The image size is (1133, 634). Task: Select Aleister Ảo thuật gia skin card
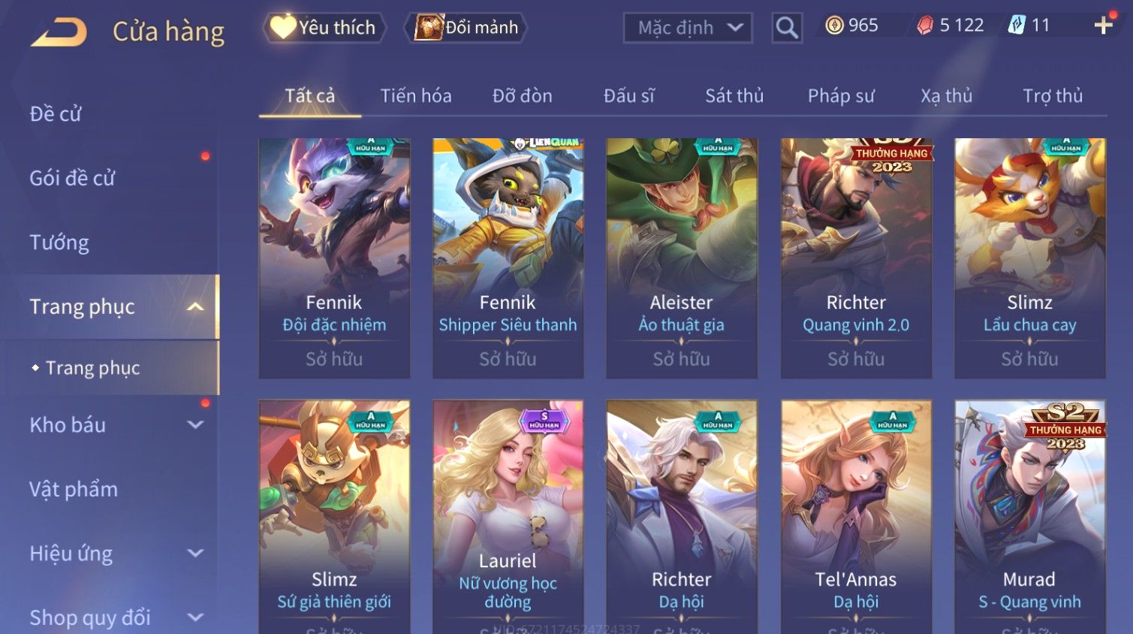(x=682, y=258)
